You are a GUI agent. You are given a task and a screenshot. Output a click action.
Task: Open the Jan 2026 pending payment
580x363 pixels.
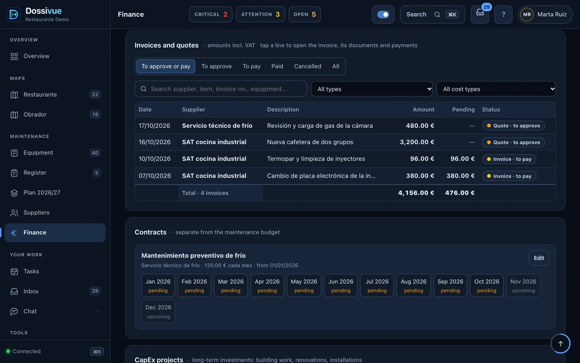[x=158, y=285]
